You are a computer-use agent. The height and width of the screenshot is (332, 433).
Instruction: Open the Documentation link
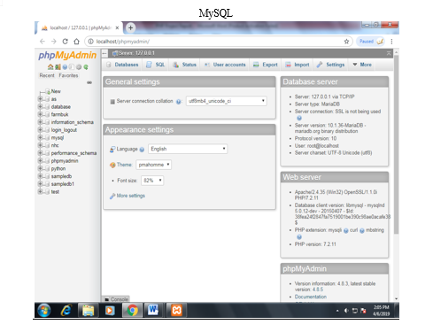click(x=311, y=297)
